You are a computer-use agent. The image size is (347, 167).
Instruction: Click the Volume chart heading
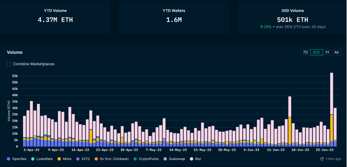[x=15, y=52]
